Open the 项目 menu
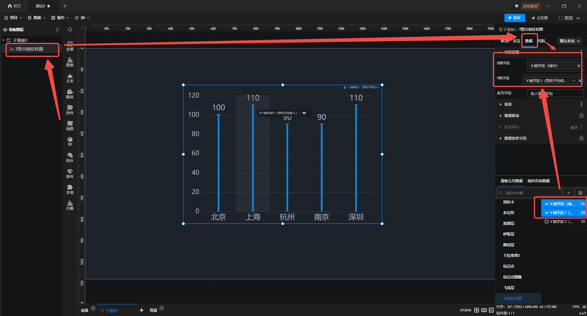Screen dimensions: 587x316 (x=13, y=18)
